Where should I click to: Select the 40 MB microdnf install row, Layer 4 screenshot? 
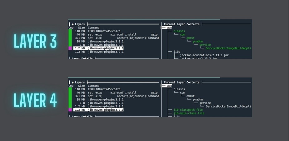pyautogui.click(x=117, y=93)
